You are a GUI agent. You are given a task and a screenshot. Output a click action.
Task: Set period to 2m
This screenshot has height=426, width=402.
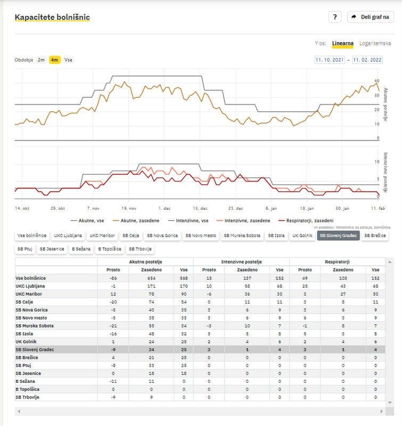point(41,60)
